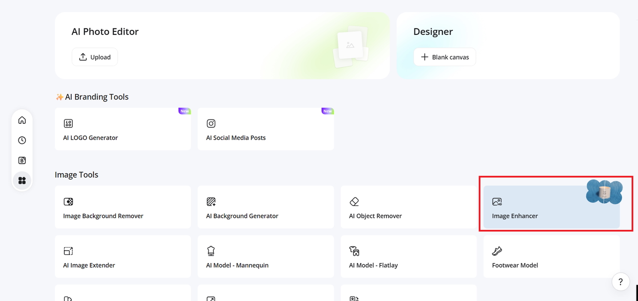Screen dimensions: 638x301
Task: Click the AI Object Remover eraser icon
Action: coord(354,201)
